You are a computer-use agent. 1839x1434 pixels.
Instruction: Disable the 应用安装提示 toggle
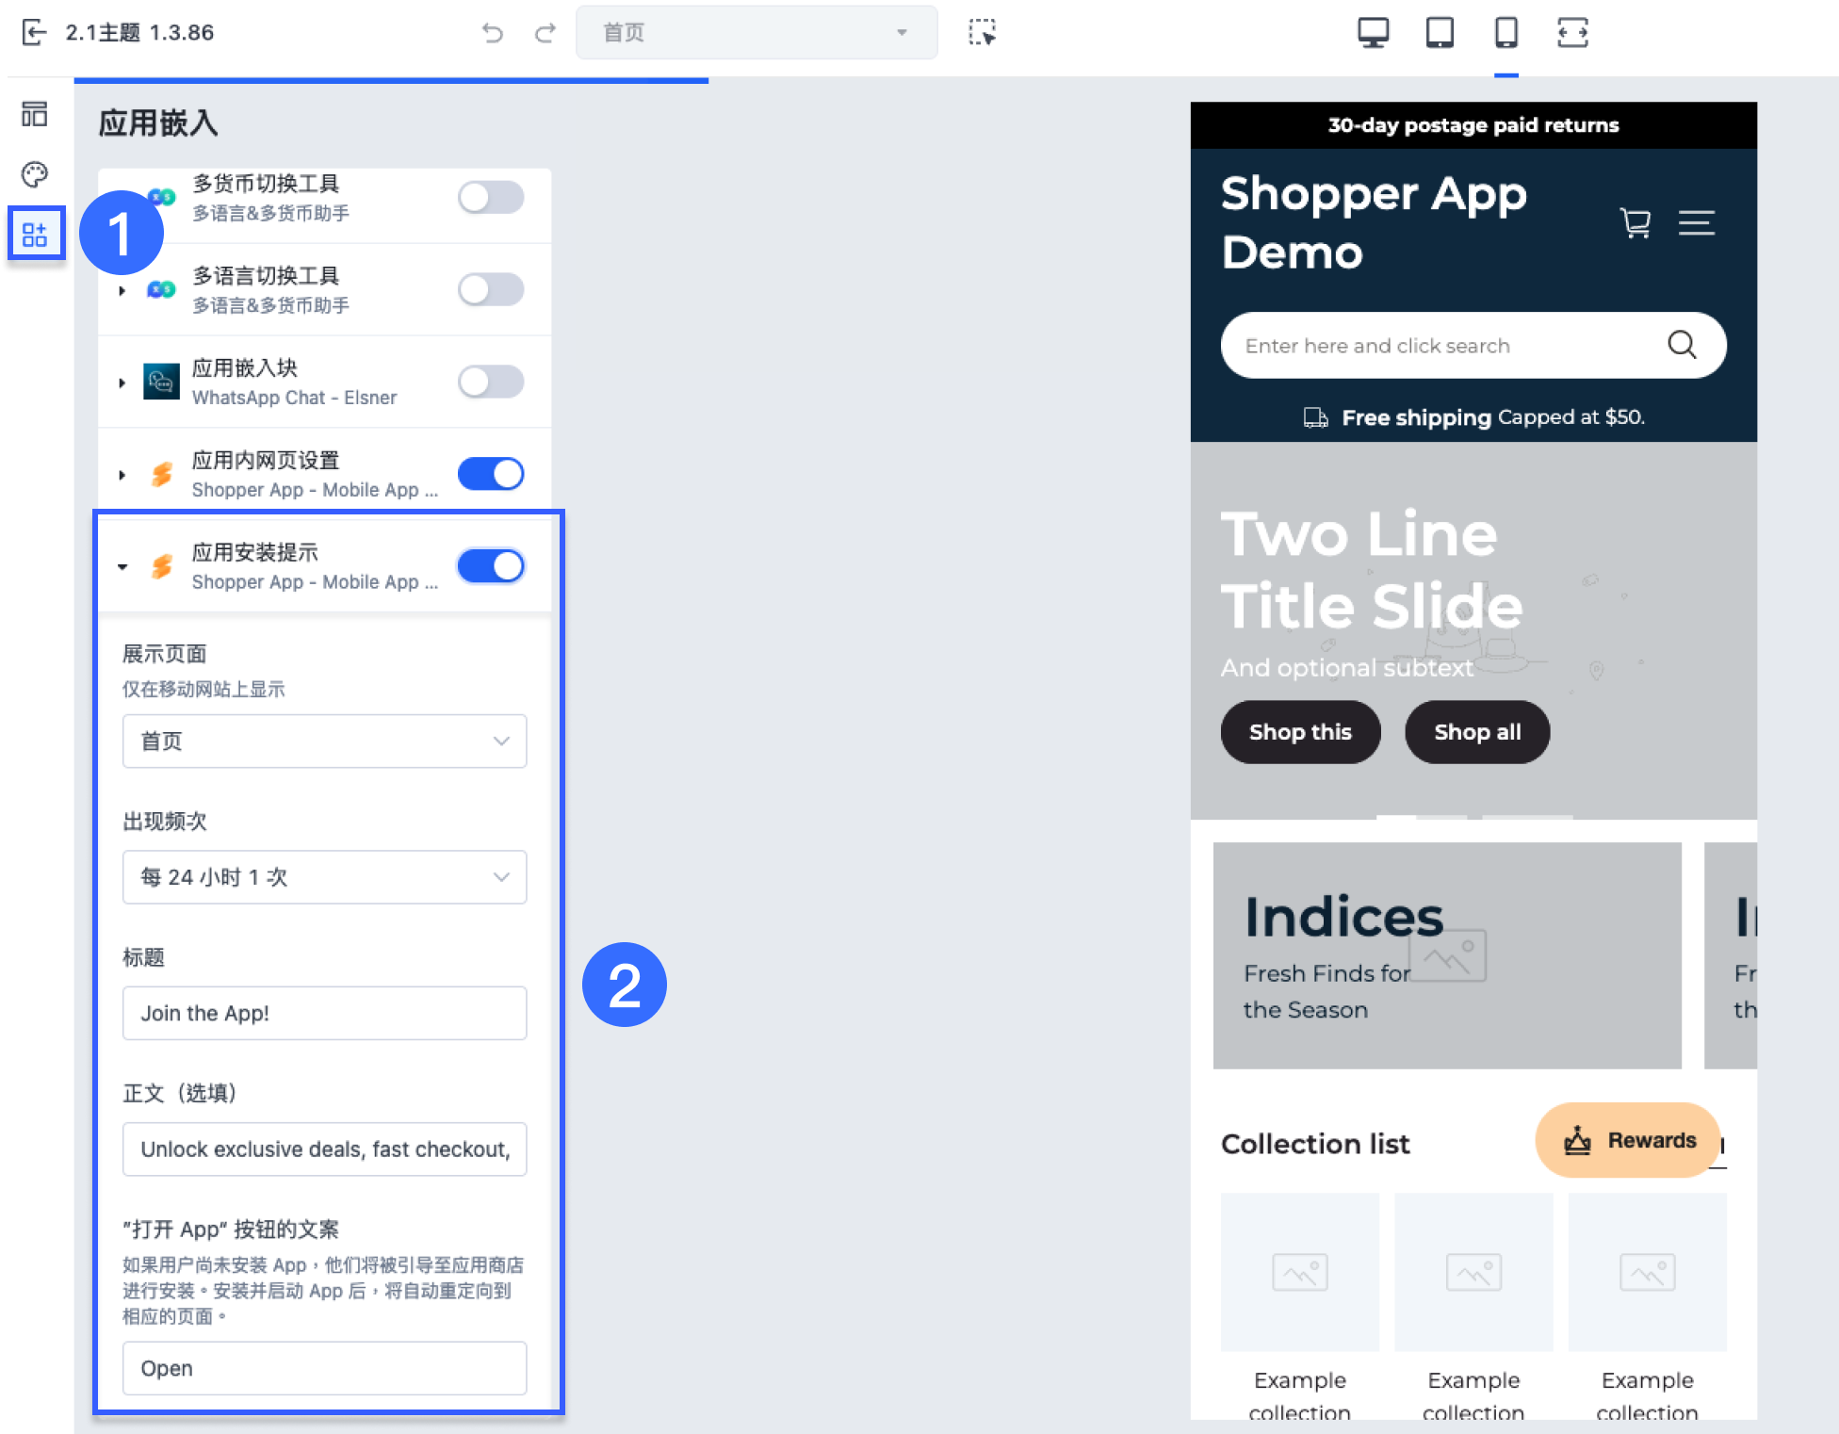click(x=491, y=566)
